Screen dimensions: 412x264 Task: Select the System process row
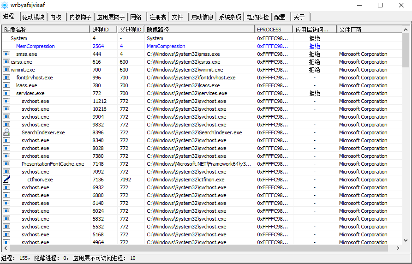click(x=202, y=38)
